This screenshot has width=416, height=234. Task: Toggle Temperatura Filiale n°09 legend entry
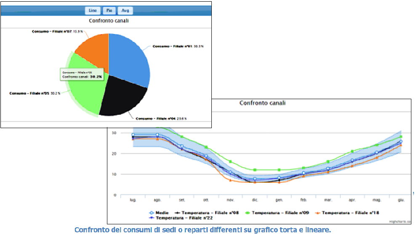point(277,213)
